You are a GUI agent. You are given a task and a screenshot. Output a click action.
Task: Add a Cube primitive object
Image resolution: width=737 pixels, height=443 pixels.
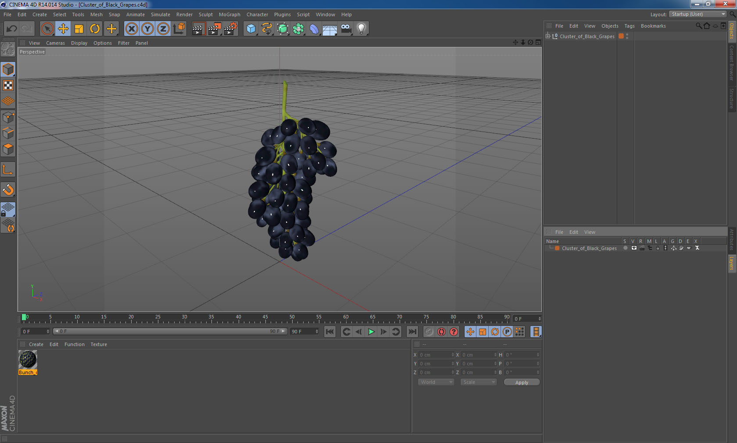(251, 29)
